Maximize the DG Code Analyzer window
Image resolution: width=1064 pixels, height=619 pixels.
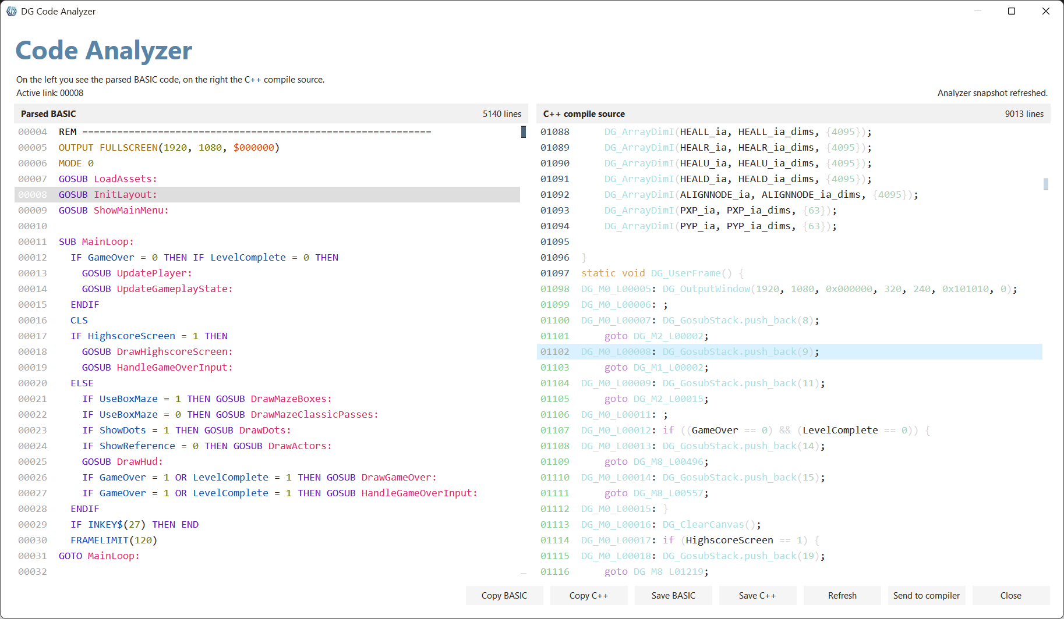(x=1012, y=11)
